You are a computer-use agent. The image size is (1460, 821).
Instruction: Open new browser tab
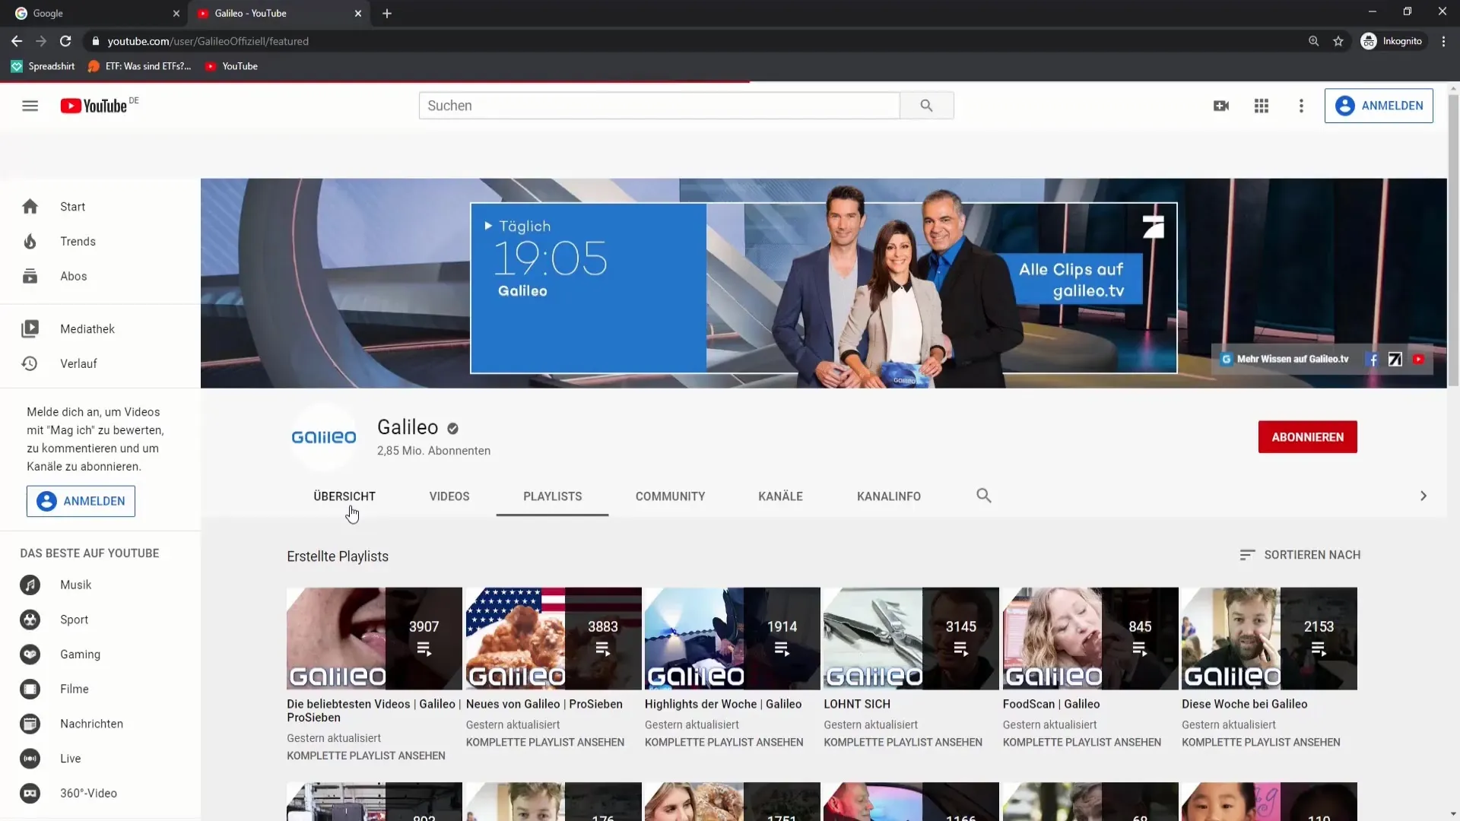(x=387, y=14)
